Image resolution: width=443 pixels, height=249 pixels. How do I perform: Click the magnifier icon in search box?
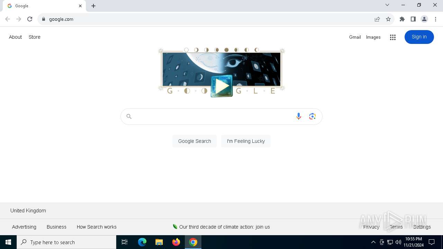point(129,117)
